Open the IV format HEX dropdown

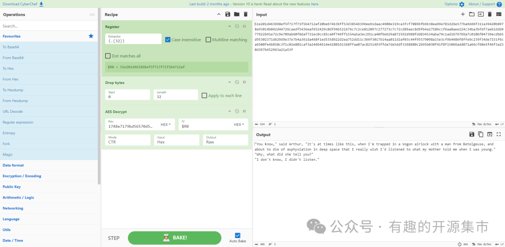tap(239, 125)
